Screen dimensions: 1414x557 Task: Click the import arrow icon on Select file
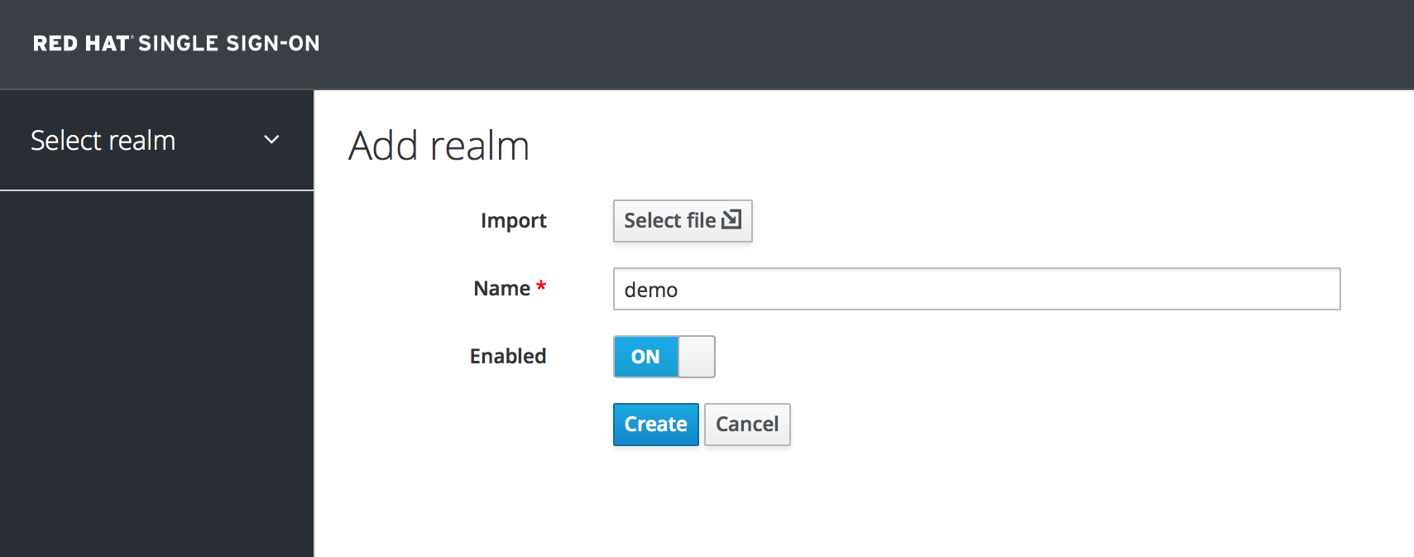coord(731,219)
